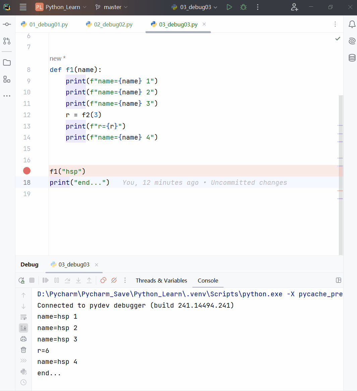Toggle mute breakpoints

click(x=114, y=280)
